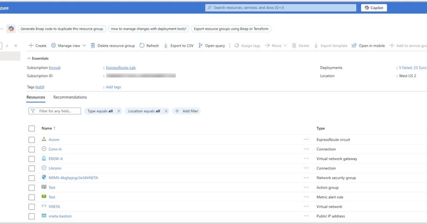Click the Filter for any field input box
427x224 pixels.
pyautogui.click(x=55, y=111)
